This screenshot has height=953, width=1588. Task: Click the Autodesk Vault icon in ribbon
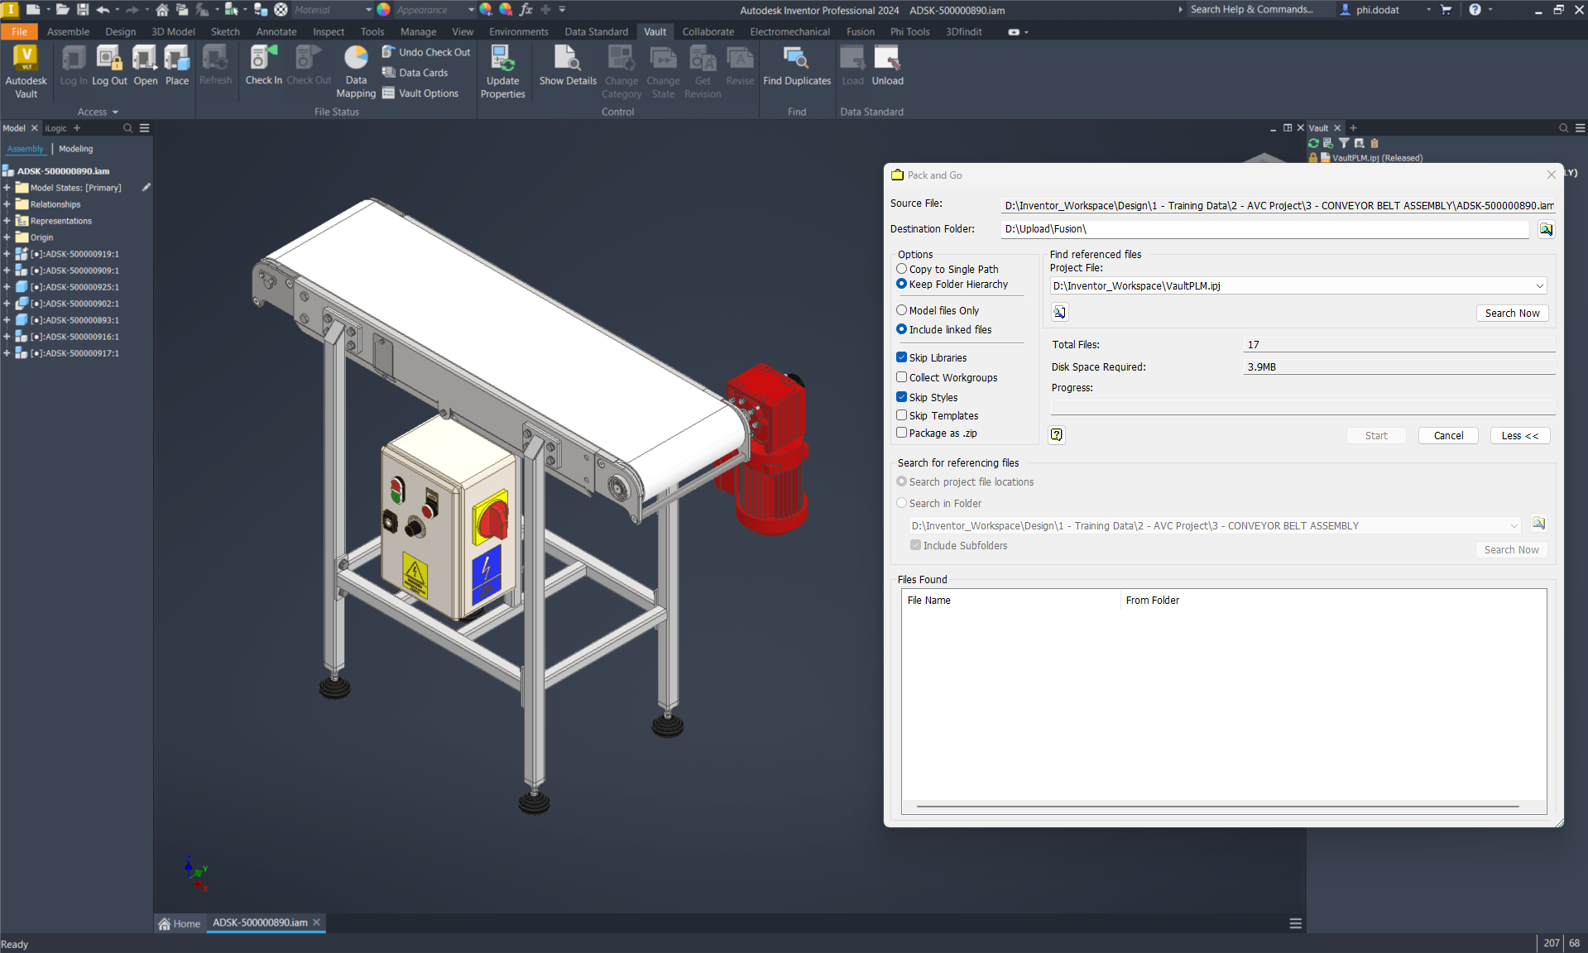(26, 71)
